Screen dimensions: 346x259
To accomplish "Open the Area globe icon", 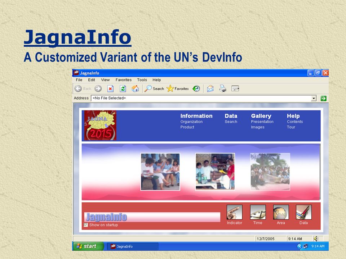I will pos(281,212).
